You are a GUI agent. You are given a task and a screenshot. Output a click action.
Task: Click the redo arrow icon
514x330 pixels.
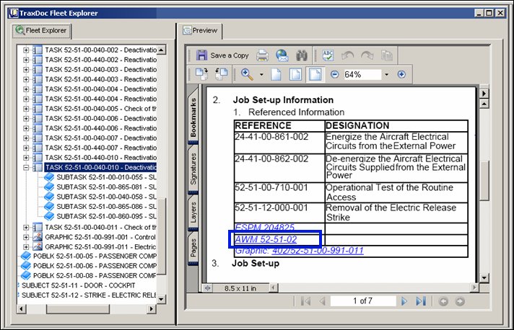click(367, 55)
